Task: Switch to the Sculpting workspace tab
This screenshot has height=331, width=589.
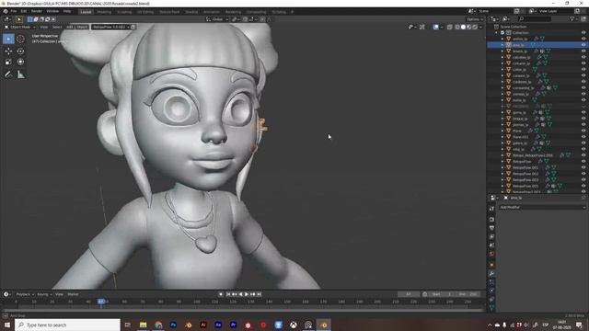Action: coord(124,12)
